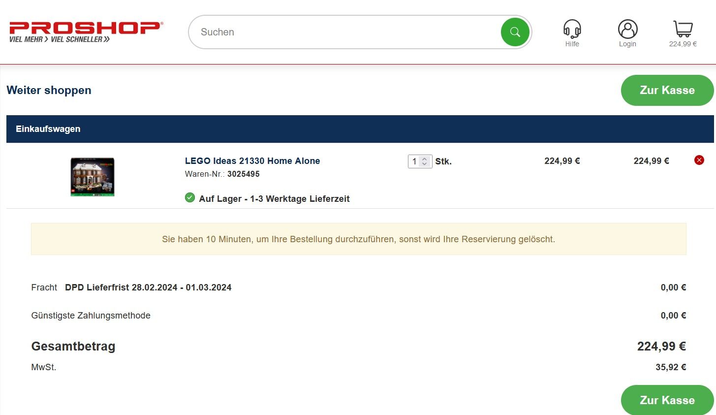Image resolution: width=716 pixels, height=415 pixels.
Task: Open LEGO Ideas 21330 Home Alone link
Action: tap(252, 161)
